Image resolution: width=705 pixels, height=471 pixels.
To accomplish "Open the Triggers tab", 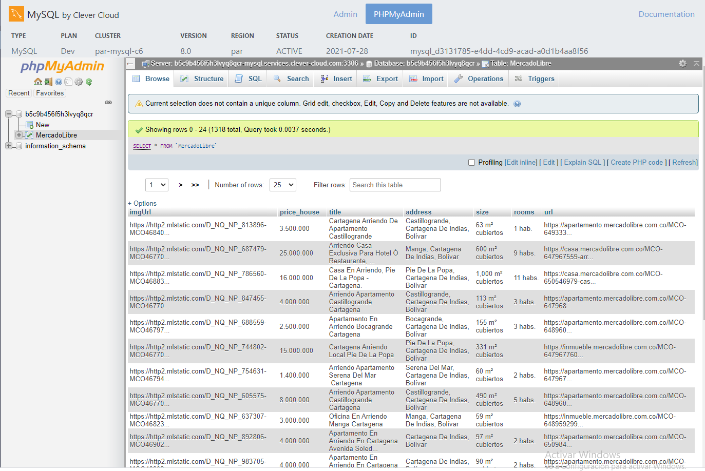I will pos(535,78).
